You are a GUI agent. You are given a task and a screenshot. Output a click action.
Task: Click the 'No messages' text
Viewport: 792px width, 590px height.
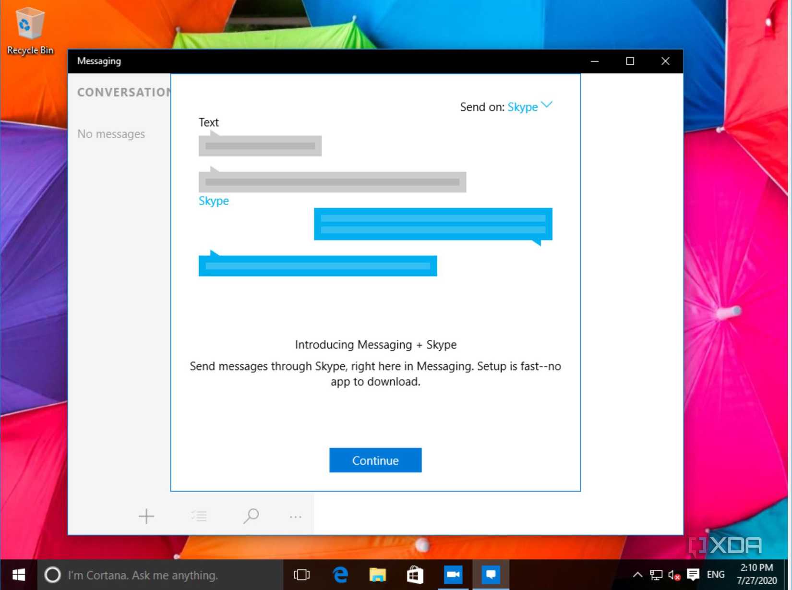point(111,134)
